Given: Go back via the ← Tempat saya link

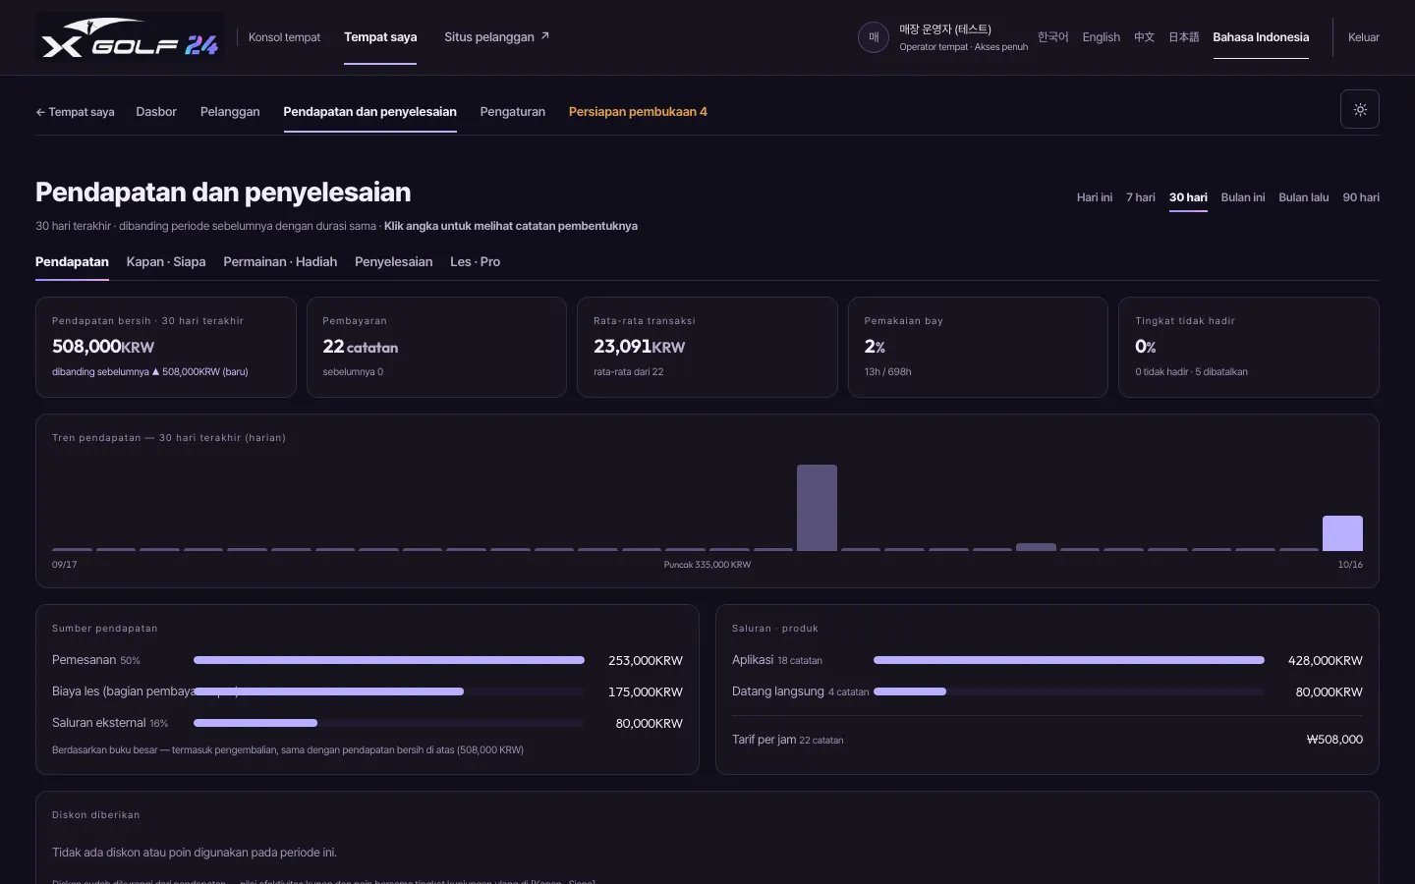Looking at the screenshot, I should pyautogui.click(x=75, y=112).
